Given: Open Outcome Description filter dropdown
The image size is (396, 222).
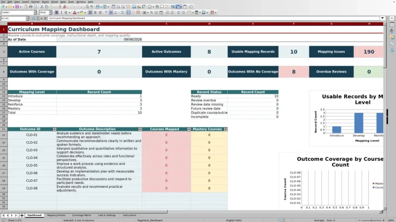Looking at the screenshot, I should tap(140, 129).
